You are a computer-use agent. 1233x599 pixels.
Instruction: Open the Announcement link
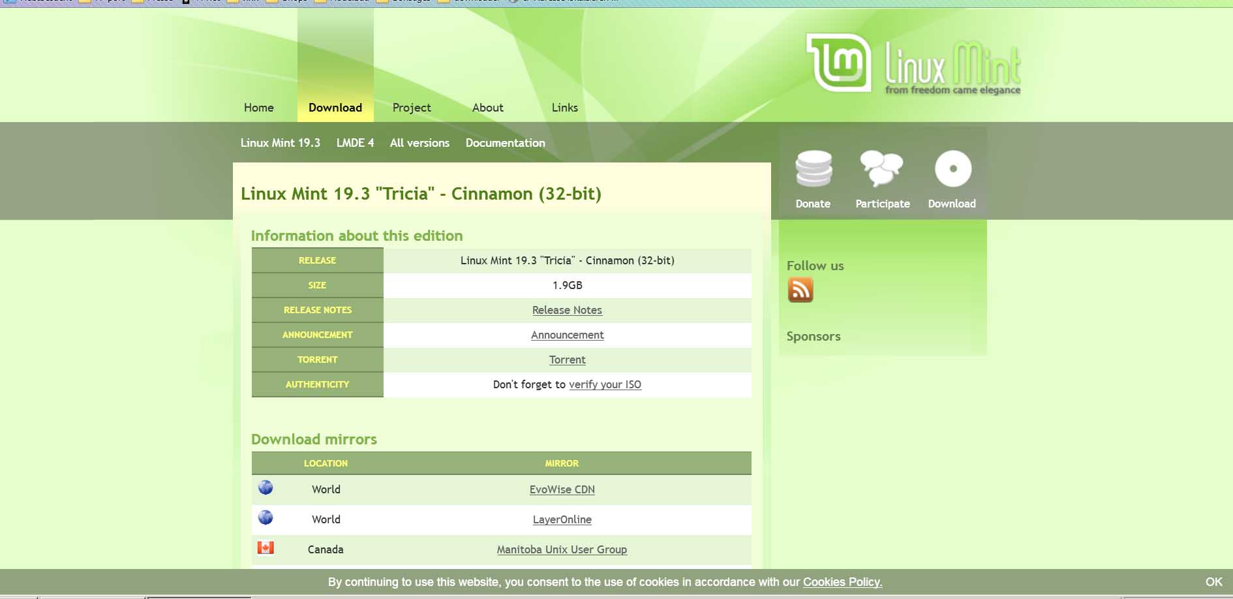tap(567, 335)
